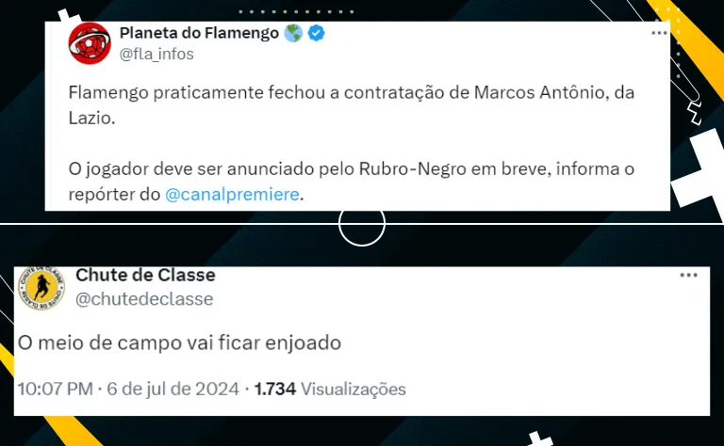Screen dimensions: 724x446
Task: Select the text "O meio de campo vai ficar enjoado"
Action: pos(180,342)
